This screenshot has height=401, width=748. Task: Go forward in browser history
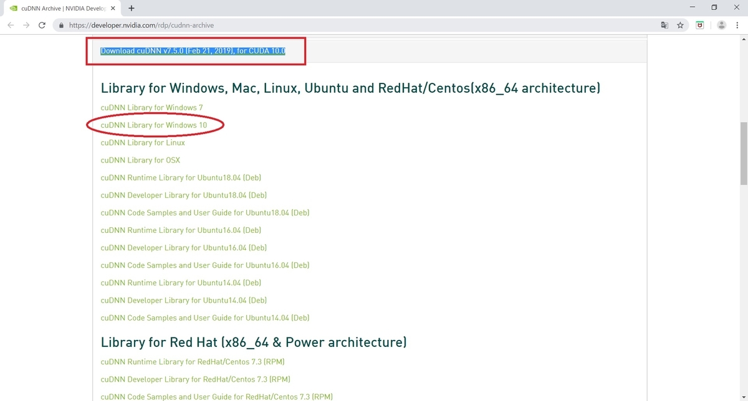coord(26,25)
